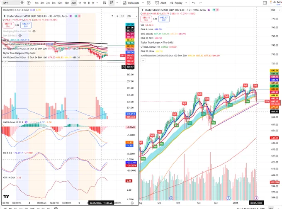Create an Alert
Screen dimensions: 282x209
(x=161, y=3)
